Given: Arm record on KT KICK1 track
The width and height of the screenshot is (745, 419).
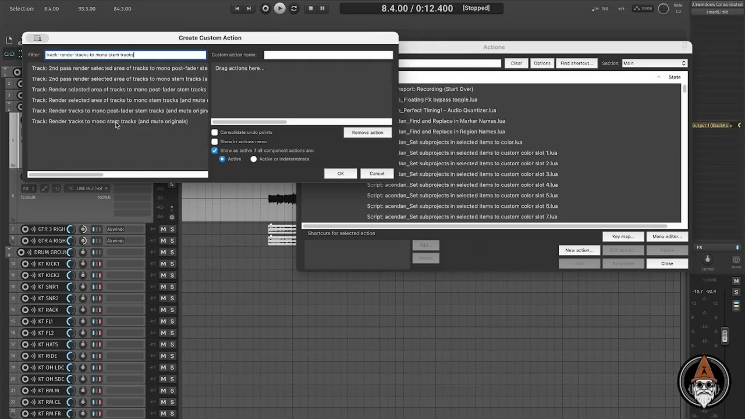Looking at the screenshot, I should tap(25, 264).
